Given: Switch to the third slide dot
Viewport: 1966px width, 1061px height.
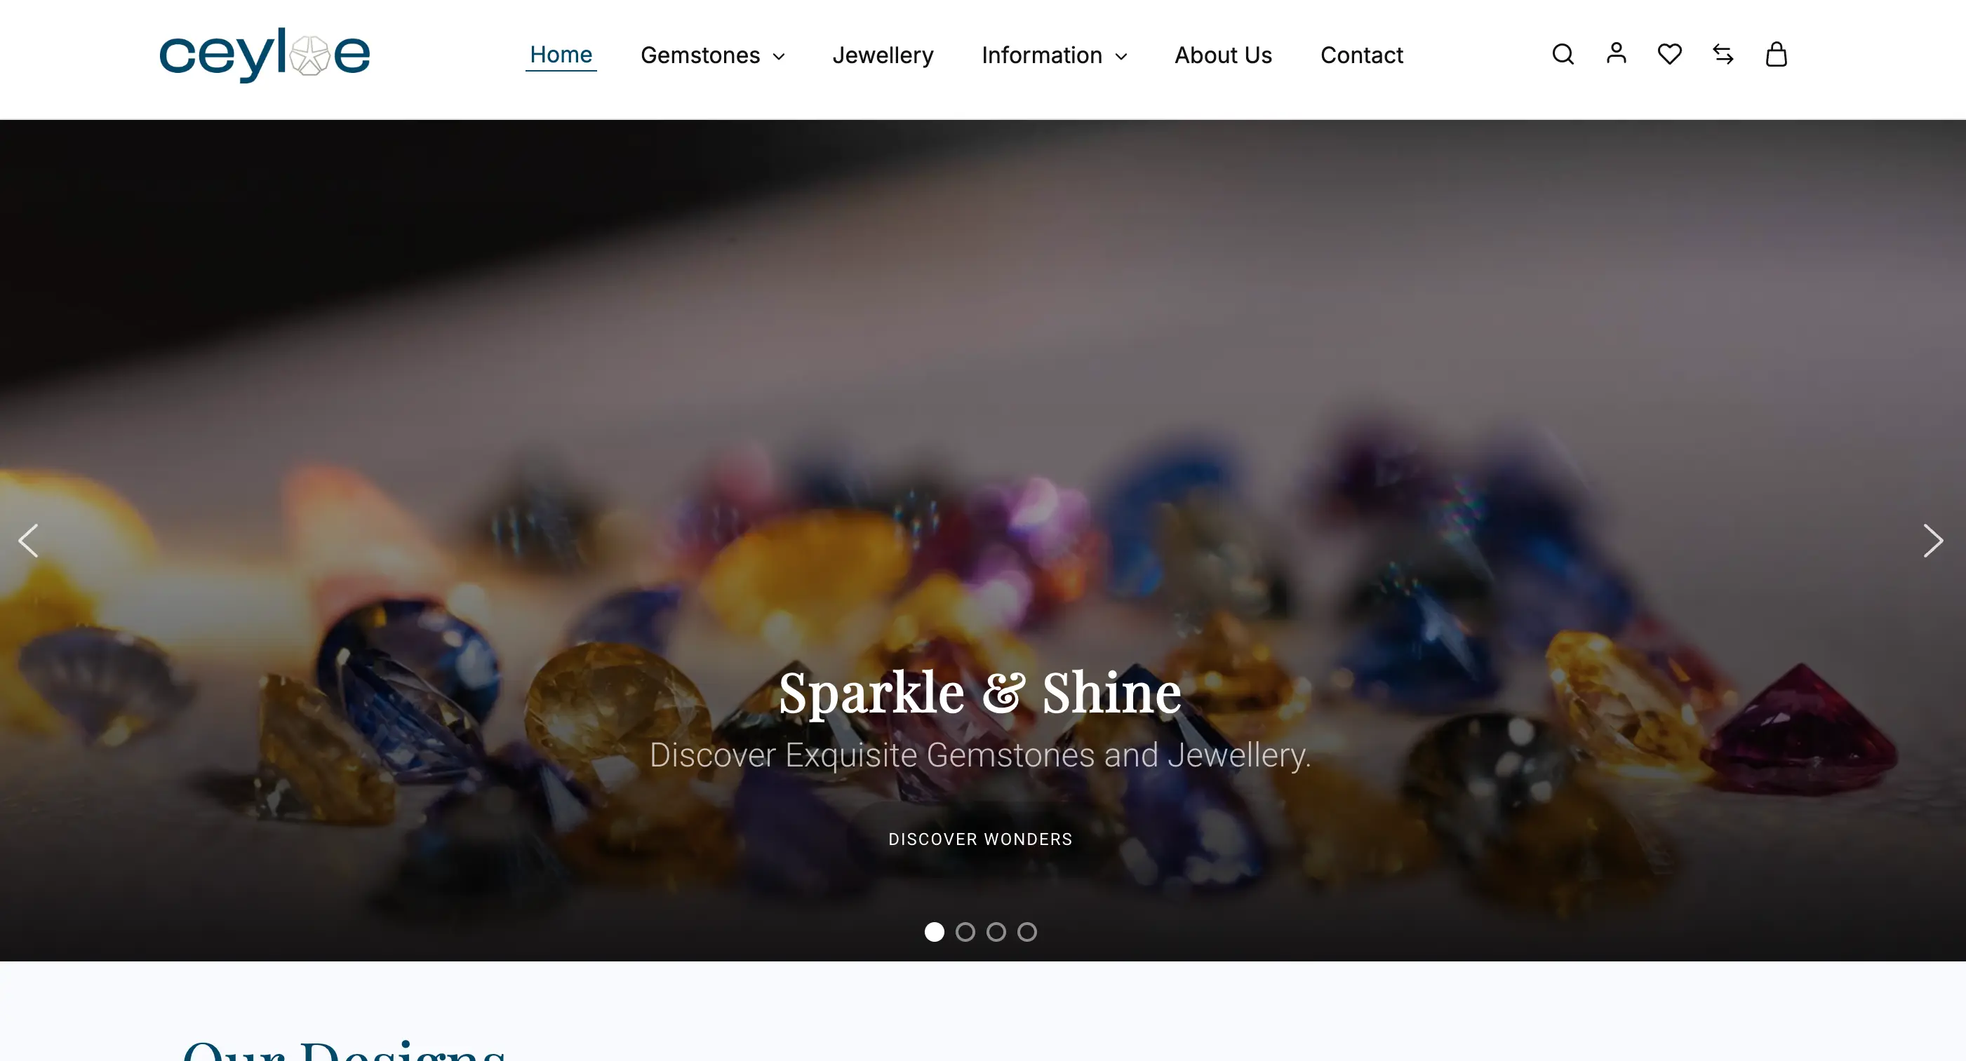Looking at the screenshot, I should coord(996,931).
